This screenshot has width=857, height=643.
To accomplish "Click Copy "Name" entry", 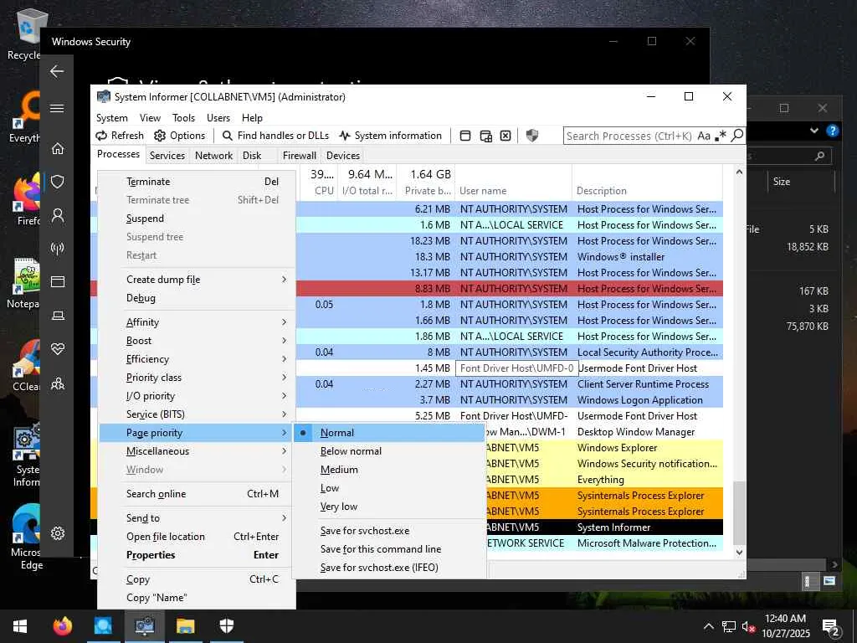I will tap(197, 598).
